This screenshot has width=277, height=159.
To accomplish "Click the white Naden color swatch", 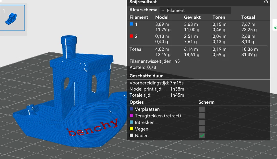I will click(131, 135).
